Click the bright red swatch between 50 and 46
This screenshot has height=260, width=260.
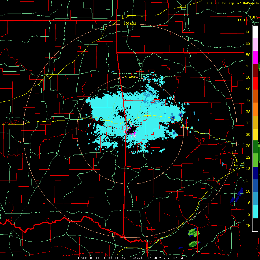point(255,83)
